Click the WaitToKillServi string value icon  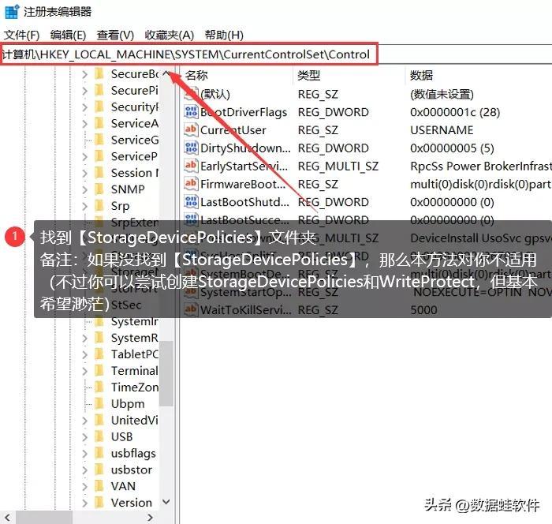pos(191,310)
